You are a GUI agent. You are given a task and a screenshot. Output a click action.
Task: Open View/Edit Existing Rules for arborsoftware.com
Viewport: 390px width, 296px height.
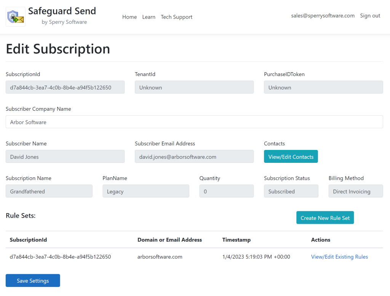[339, 257]
